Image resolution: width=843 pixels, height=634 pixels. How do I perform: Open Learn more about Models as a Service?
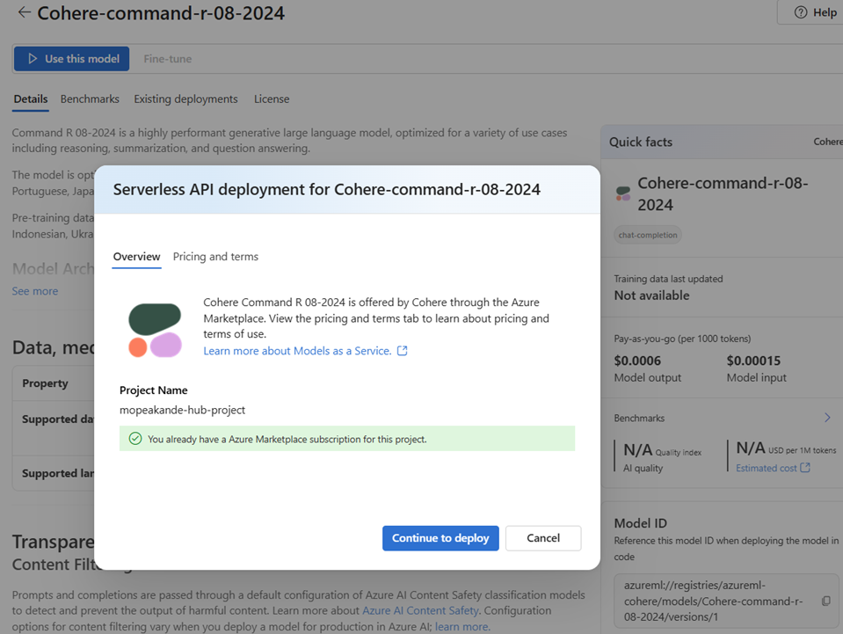[x=297, y=351]
